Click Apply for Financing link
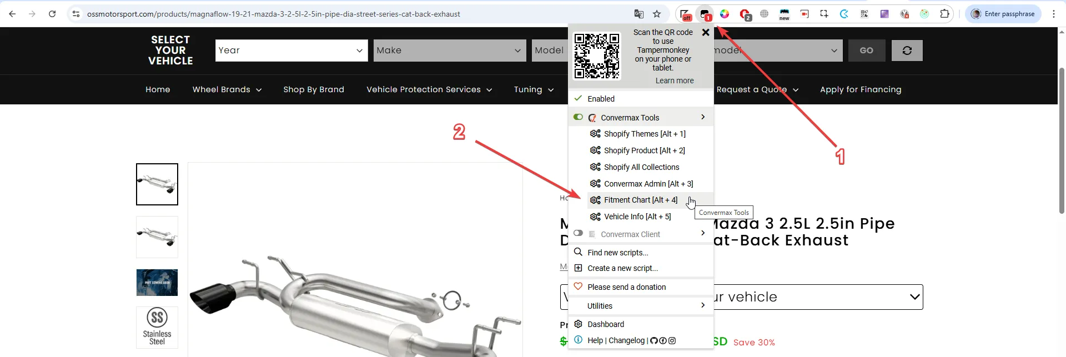 click(x=860, y=89)
